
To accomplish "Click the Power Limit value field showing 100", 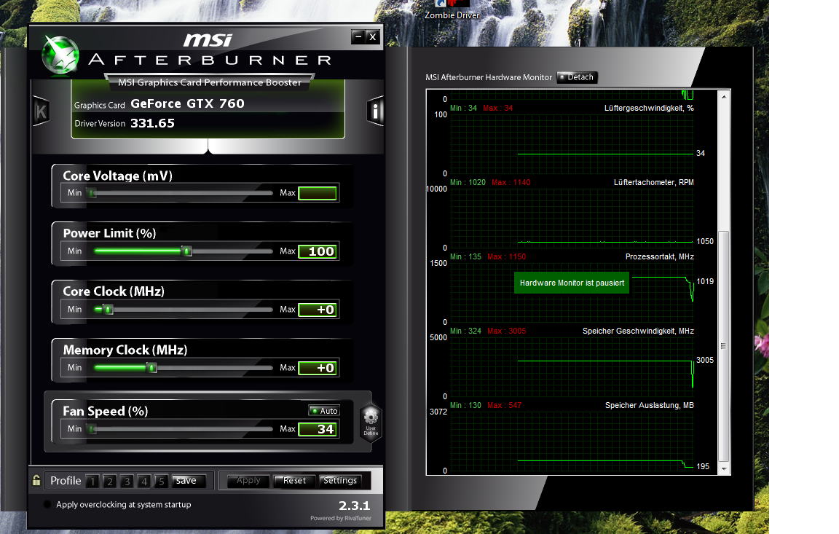I will 318,251.
